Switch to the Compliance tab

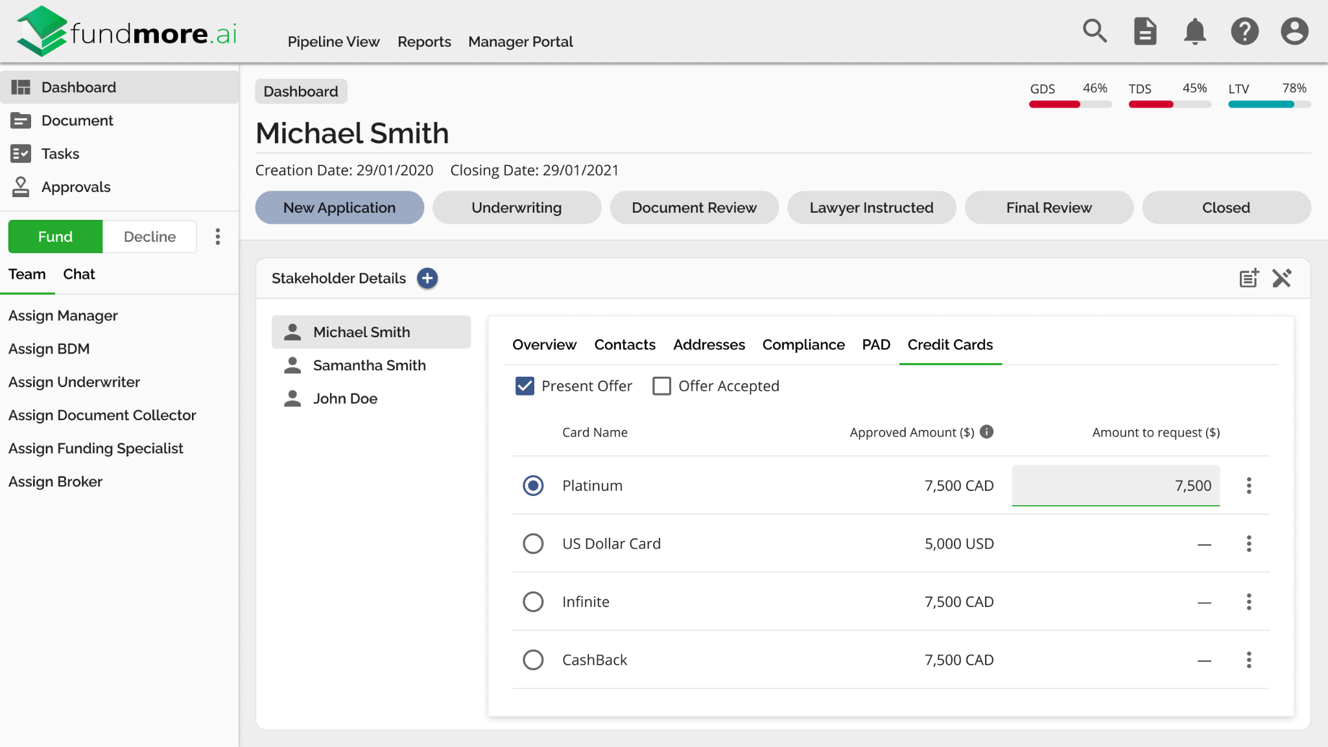803,344
